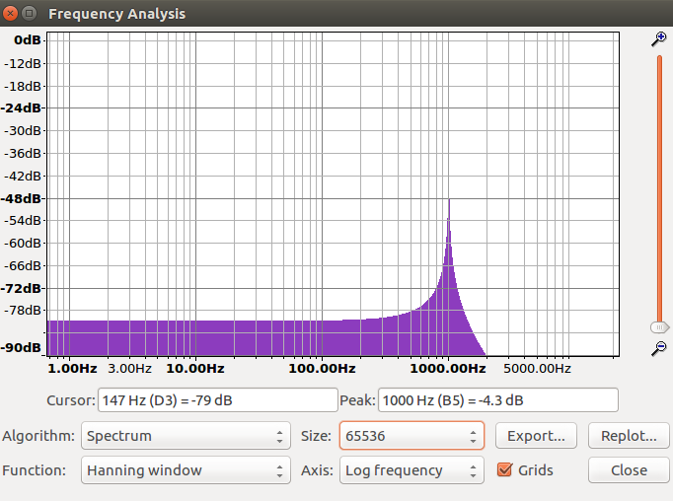Screen dimensions: 673x501
Task: Click the Frequency Analysis title bar text
Action: 116,14
